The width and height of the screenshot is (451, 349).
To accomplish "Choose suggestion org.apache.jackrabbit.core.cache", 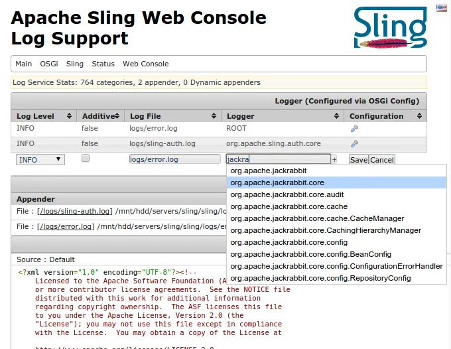I will coord(336,206).
